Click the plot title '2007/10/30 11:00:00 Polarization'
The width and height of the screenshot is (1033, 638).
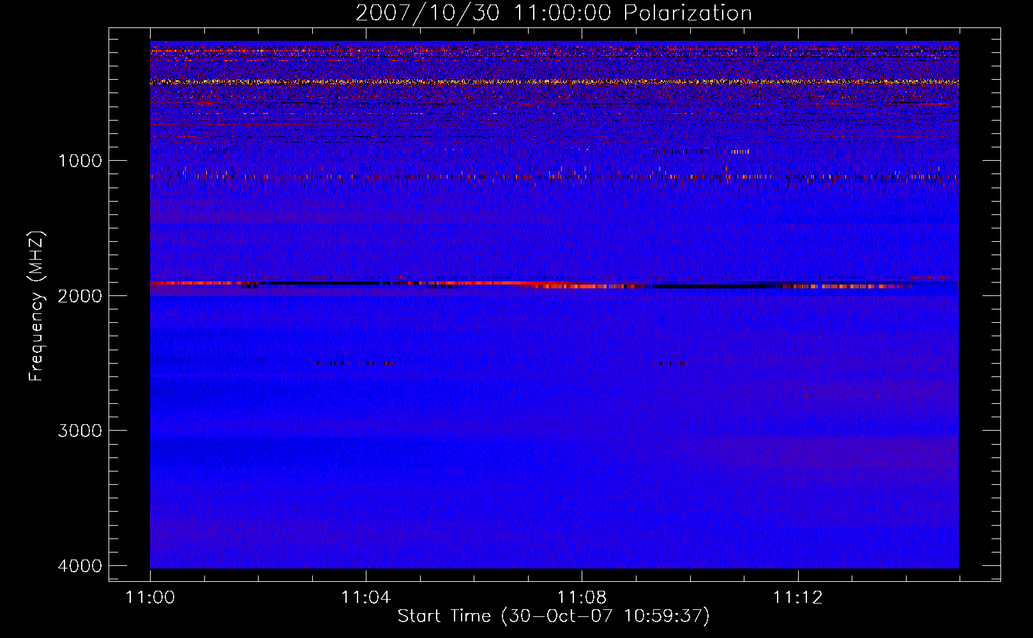point(554,13)
